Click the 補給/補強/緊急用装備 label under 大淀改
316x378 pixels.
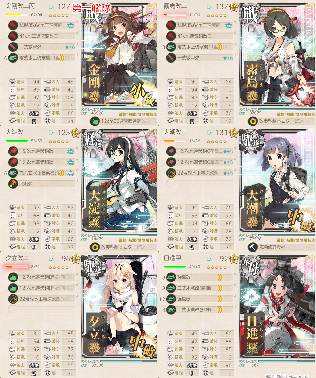(x=138, y=240)
